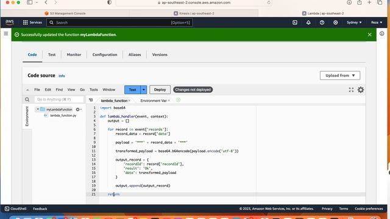Switch to the Aliases tab

click(135, 55)
